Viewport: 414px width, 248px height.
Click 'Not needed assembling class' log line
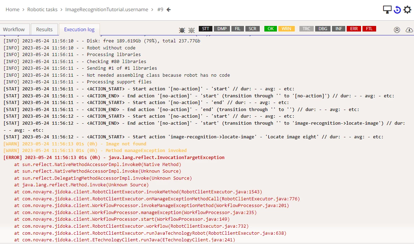click(116, 75)
